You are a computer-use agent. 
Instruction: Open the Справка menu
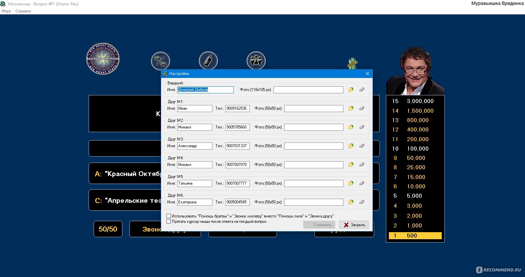click(x=23, y=11)
